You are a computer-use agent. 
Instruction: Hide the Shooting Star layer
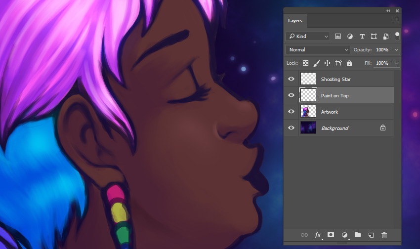click(291, 79)
